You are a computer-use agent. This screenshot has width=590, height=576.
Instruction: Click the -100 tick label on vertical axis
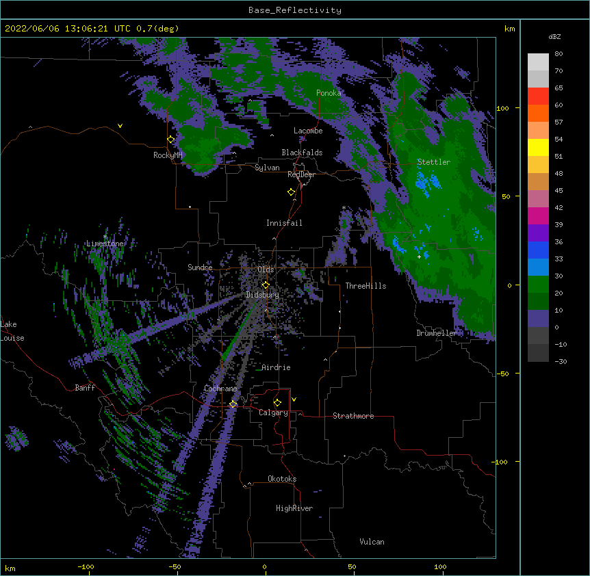pyautogui.click(x=500, y=462)
